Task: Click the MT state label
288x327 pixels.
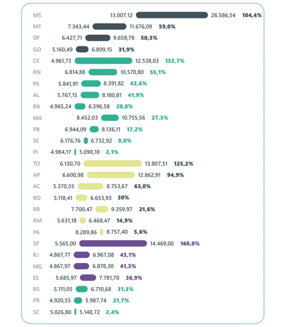Action: click(37, 26)
